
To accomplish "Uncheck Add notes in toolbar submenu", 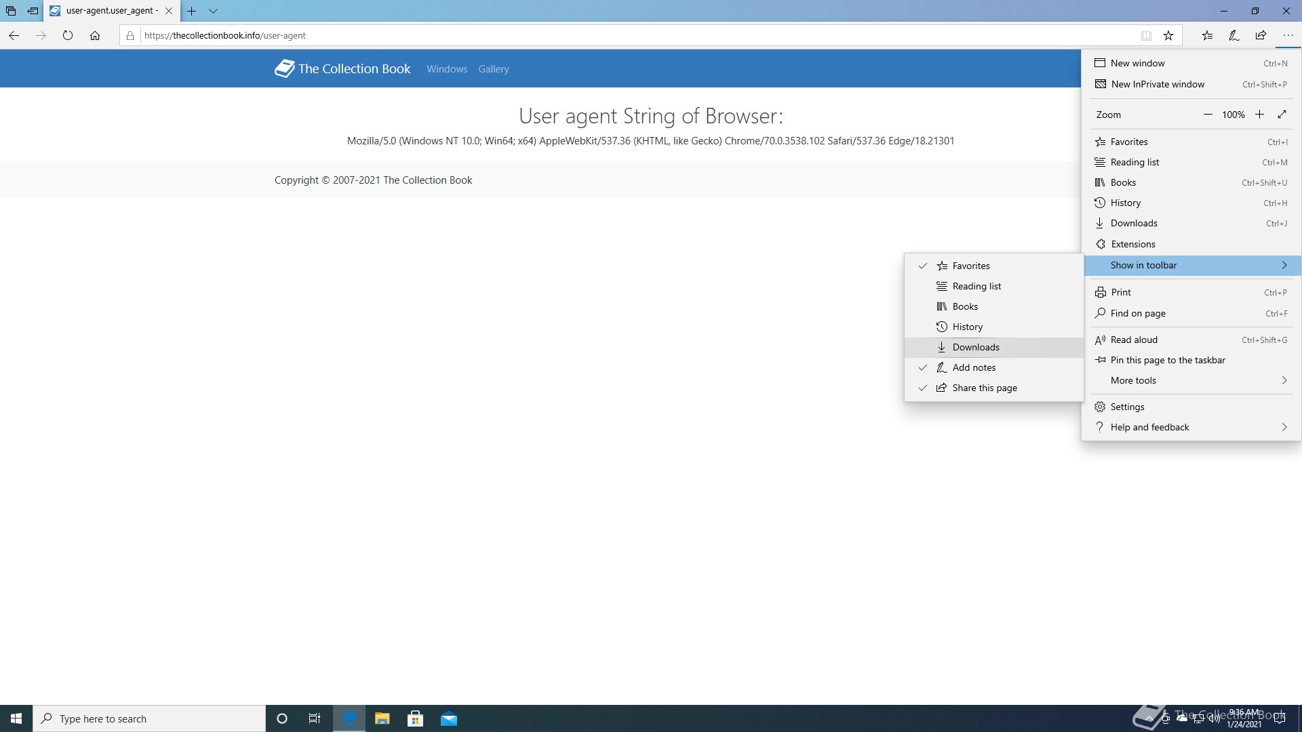I will pyautogui.click(x=974, y=367).
